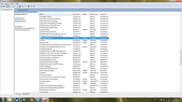The image size is (182, 102).
Task: Select the Remote Desktop Services row
Action: click(x=49, y=60)
